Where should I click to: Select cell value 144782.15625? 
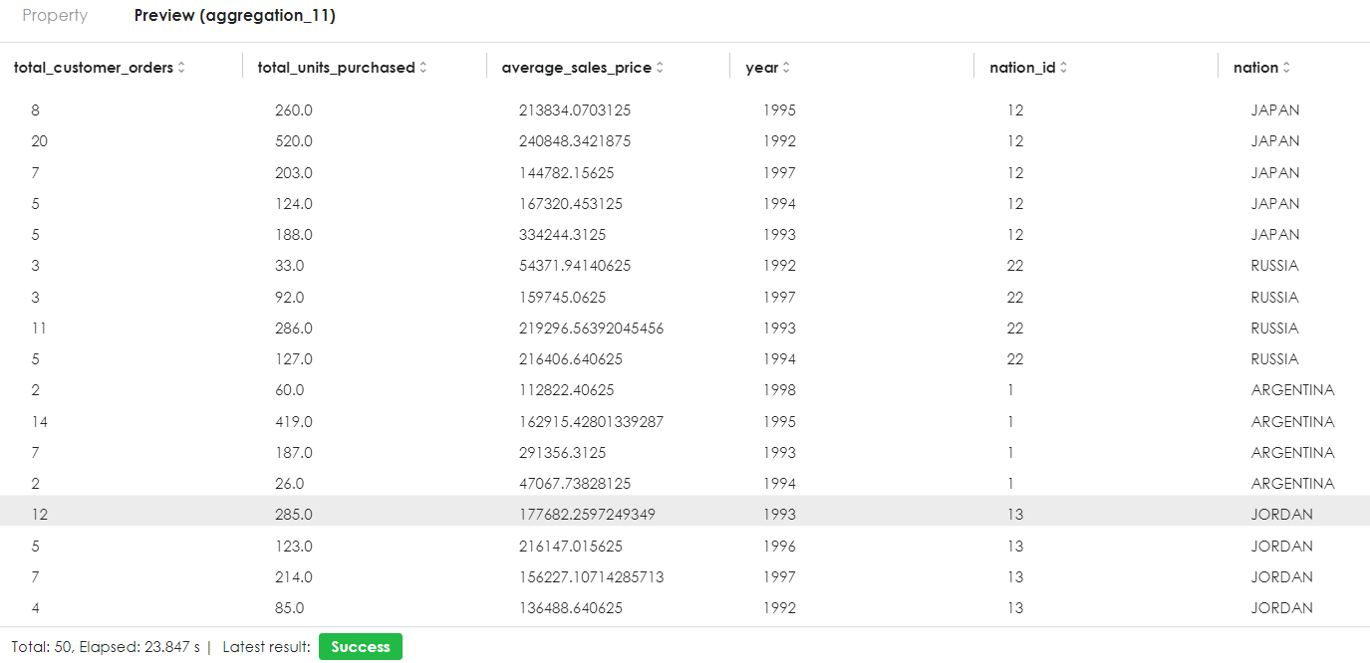tap(567, 173)
